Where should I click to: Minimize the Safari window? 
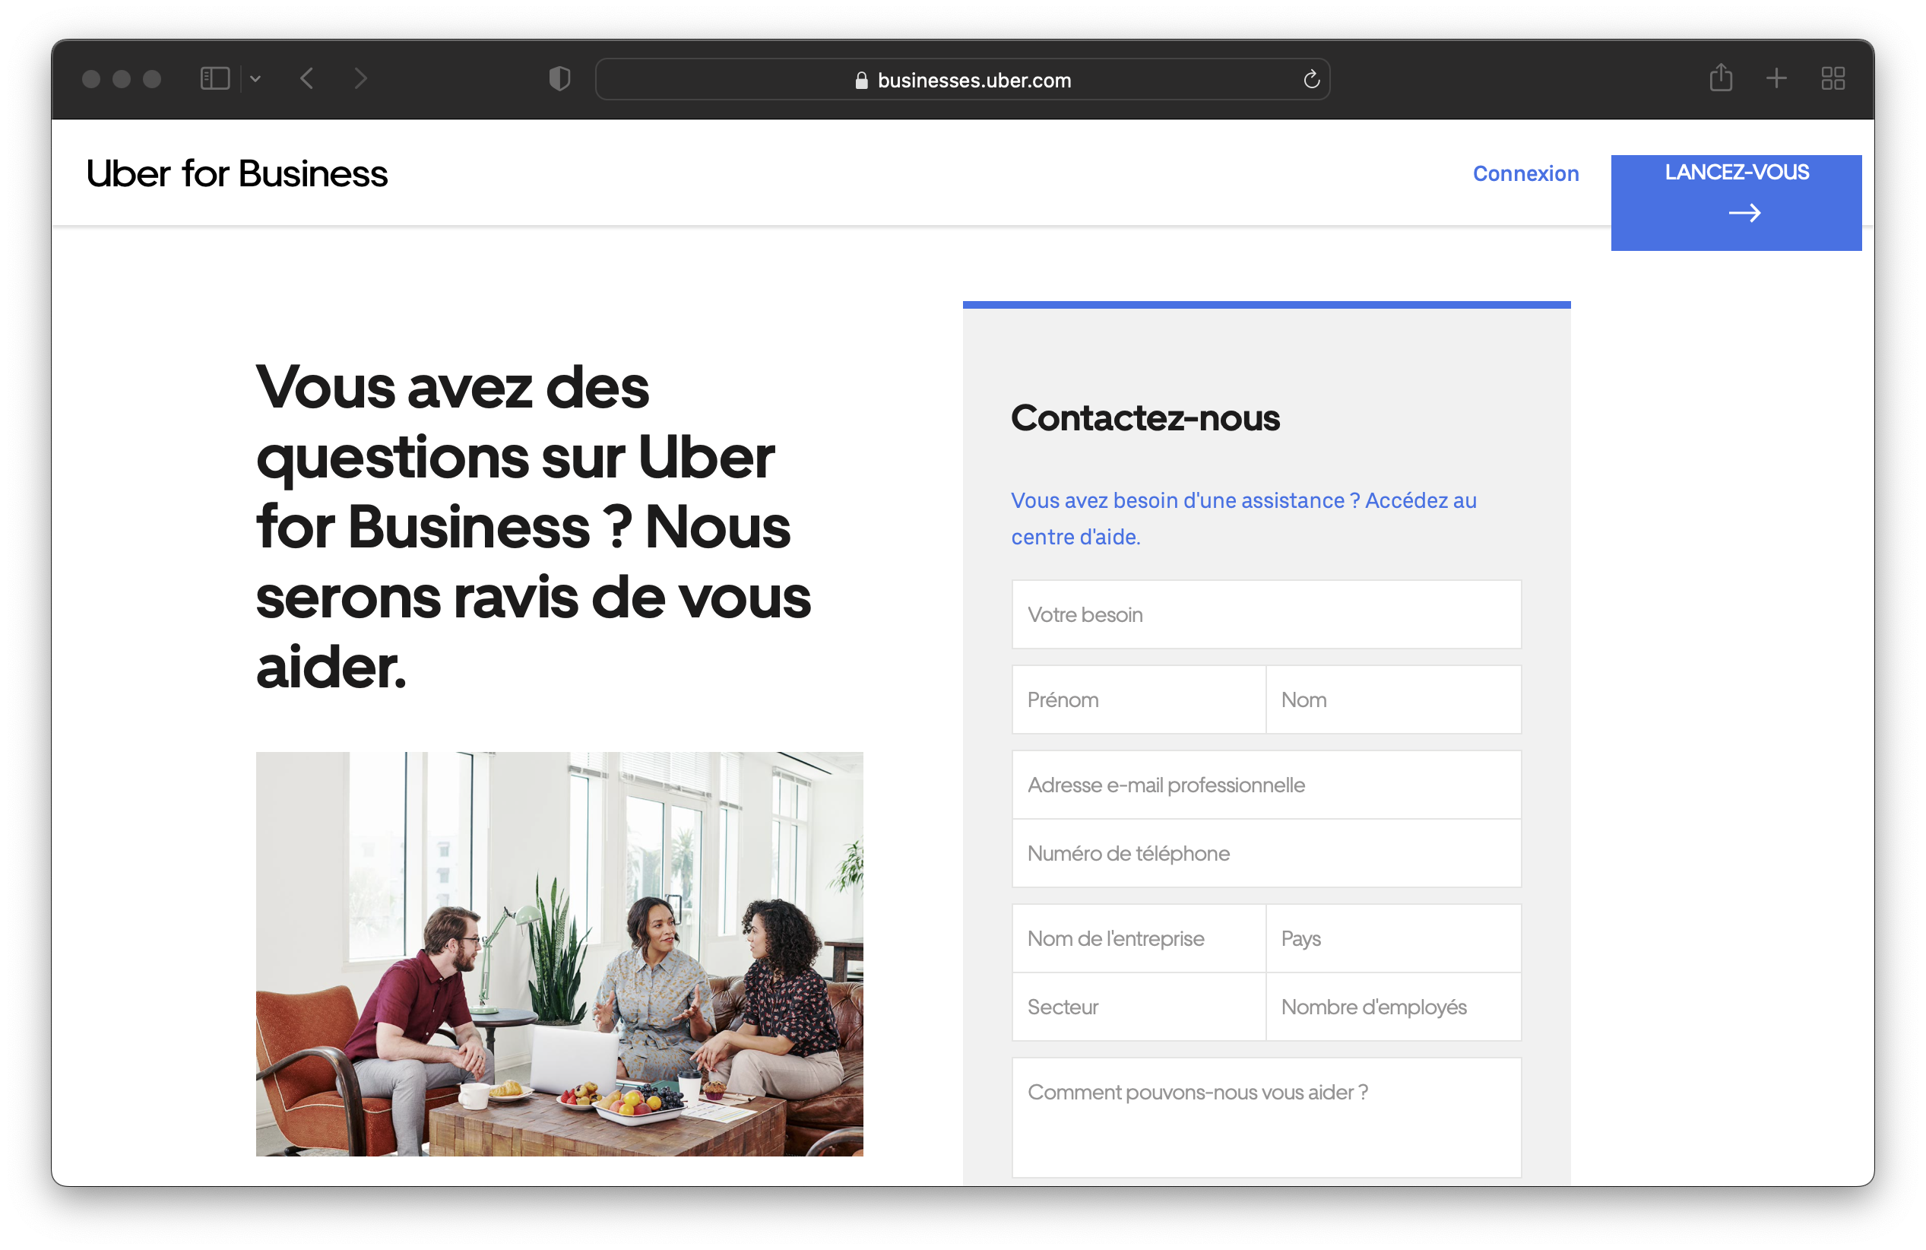pyautogui.click(x=122, y=78)
